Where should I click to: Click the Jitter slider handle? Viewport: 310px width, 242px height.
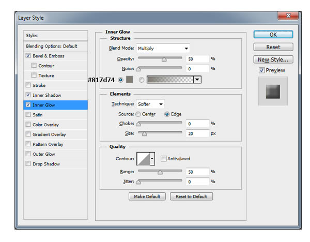point(138,182)
